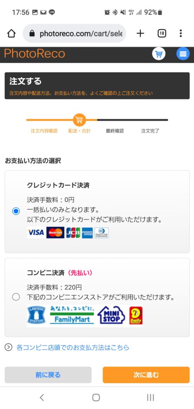
Task: Click the 次に進む button
Action: coord(146,375)
